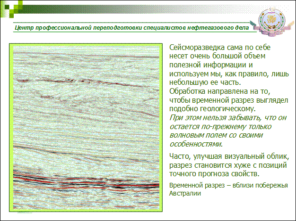296x221 pixels.
Task: Click the italic text 'При этом нельзя забывать'
Action: click(228, 131)
